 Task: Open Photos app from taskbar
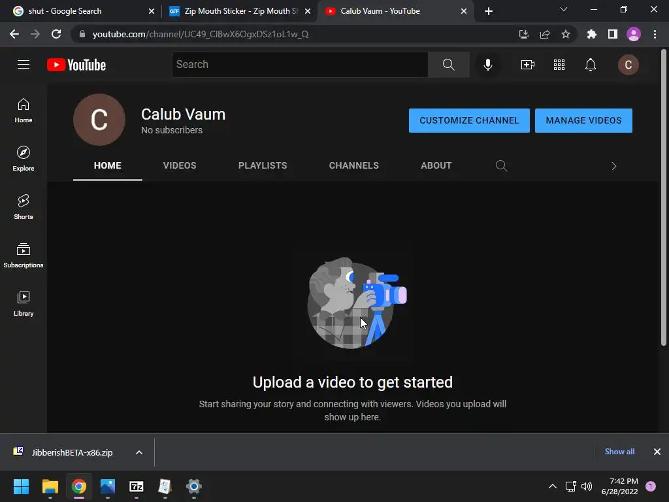pos(108,486)
